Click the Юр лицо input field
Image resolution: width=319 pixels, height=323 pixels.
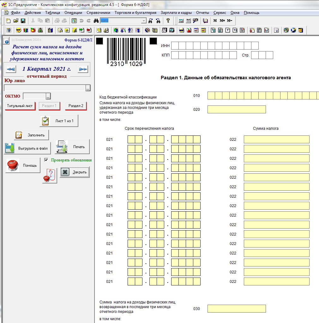[45, 88]
